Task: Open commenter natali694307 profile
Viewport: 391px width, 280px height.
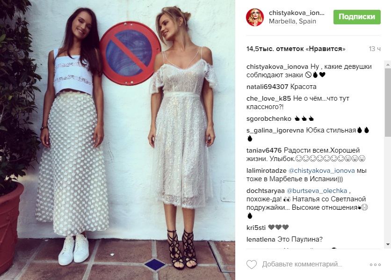Action: pyautogui.click(x=268, y=87)
